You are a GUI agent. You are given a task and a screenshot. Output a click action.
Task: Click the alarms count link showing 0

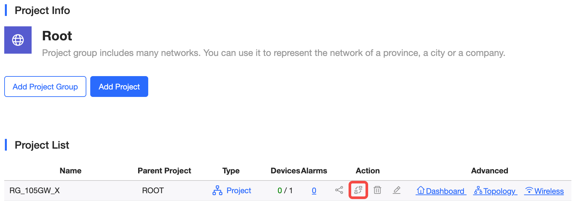[314, 191]
